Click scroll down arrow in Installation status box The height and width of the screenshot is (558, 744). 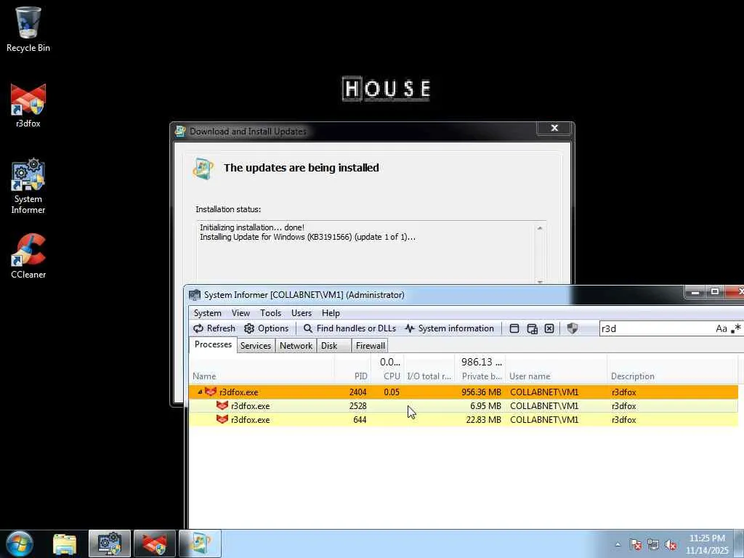coord(540,282)
